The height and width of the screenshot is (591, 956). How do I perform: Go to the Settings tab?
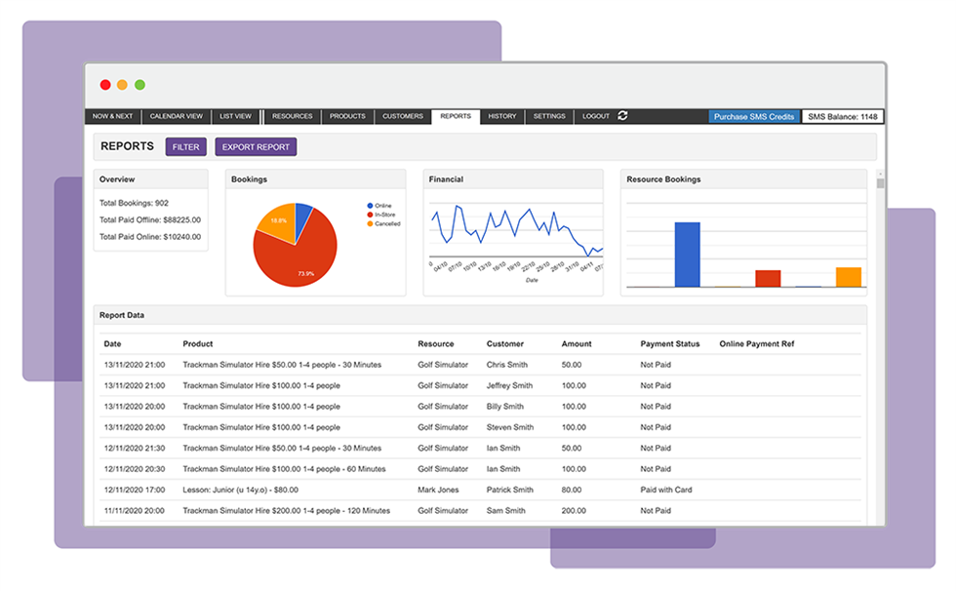(x=549, y=116)
